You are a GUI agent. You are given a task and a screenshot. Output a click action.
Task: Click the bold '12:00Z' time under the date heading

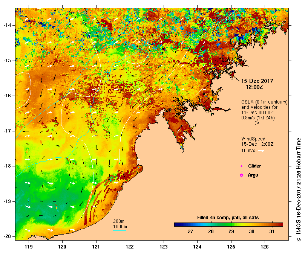click(x=254, y=87)
